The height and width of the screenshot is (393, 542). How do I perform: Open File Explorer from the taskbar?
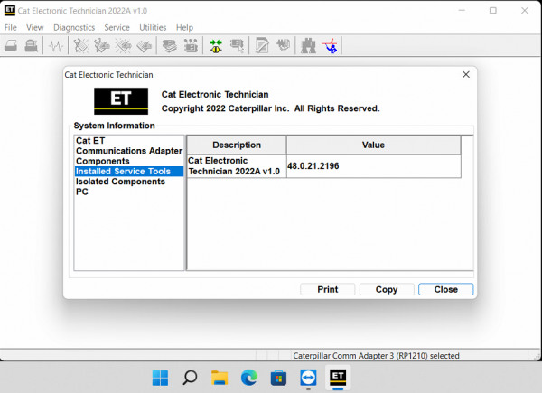coord(220,378)
